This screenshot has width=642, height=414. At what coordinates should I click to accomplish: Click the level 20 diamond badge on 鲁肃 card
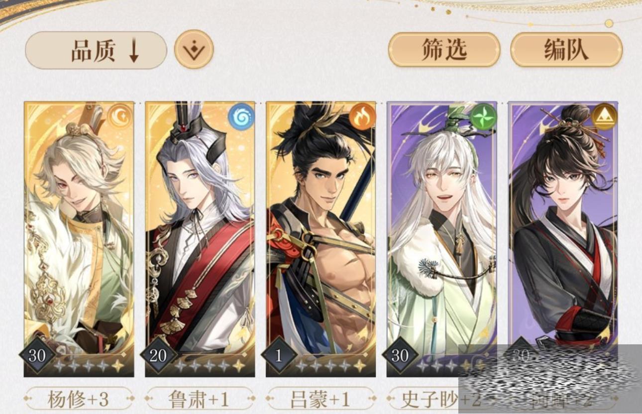[158, 355]
